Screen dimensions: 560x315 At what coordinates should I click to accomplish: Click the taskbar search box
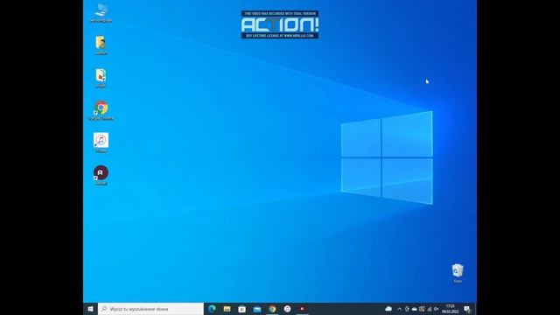[150, 309]
